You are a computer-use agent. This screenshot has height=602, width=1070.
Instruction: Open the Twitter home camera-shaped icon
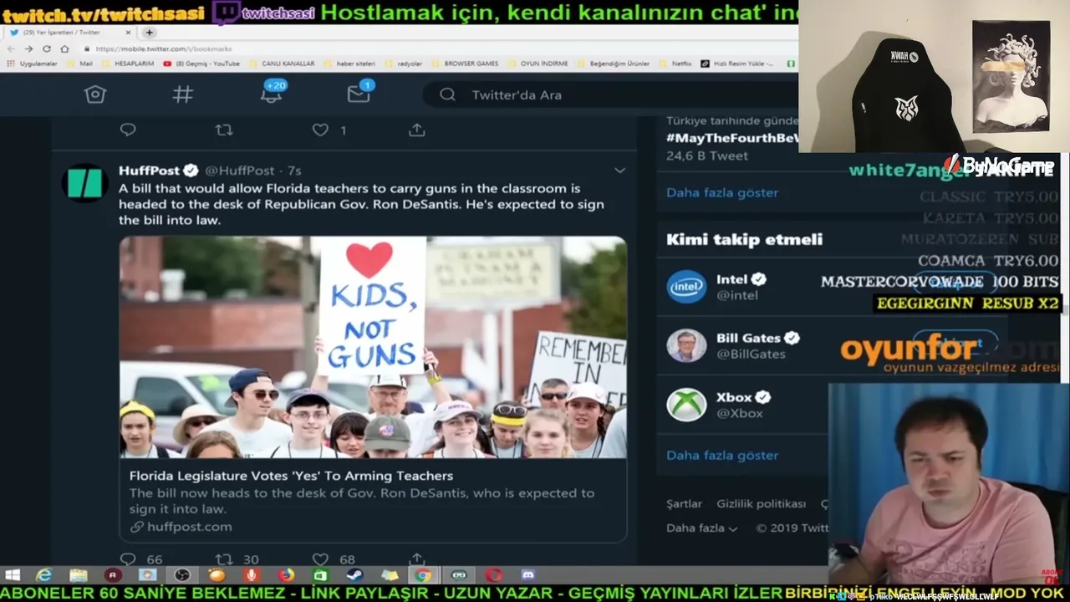pos(95,94)
